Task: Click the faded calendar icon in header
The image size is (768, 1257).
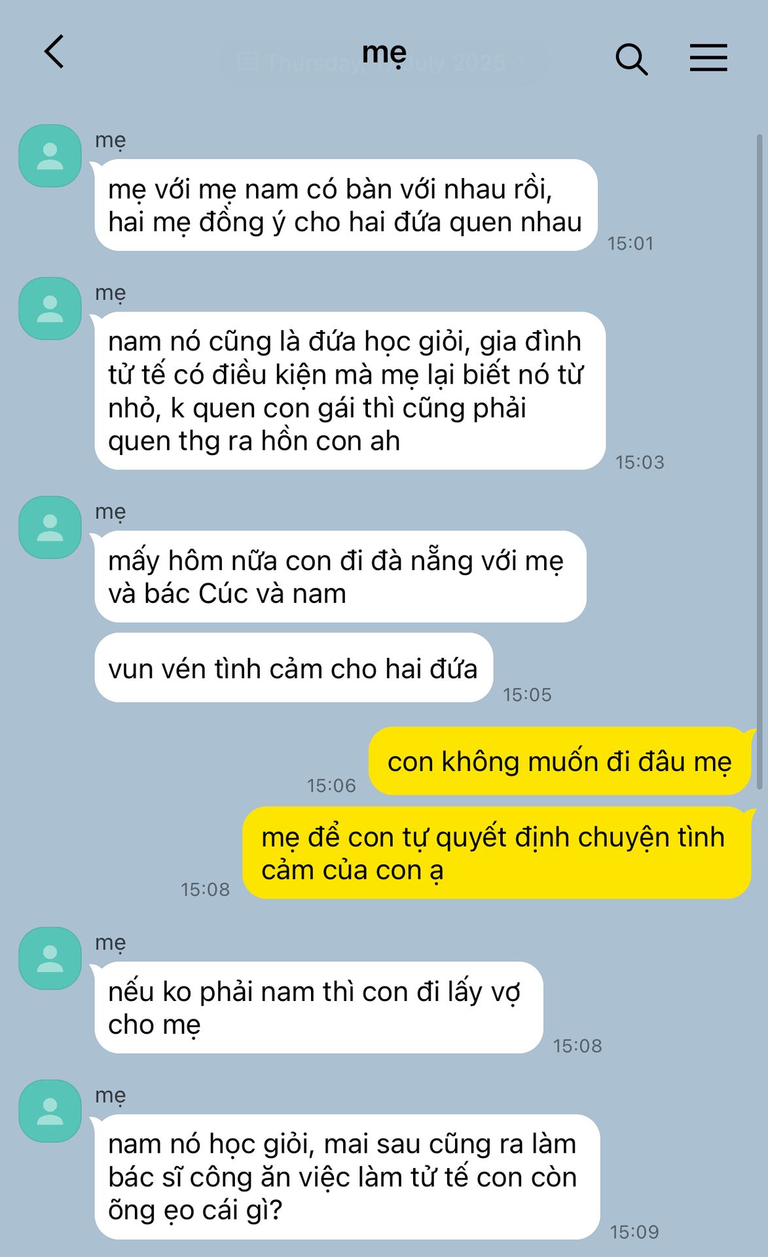Action: (247, 61)
